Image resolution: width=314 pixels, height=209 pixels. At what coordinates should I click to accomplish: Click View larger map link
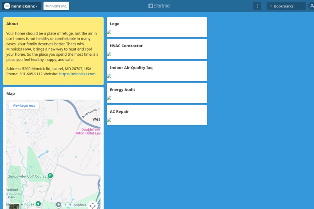24,105
